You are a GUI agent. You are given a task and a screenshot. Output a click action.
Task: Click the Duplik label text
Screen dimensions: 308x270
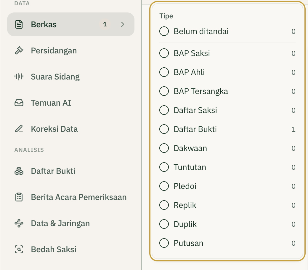pos(185,224)
